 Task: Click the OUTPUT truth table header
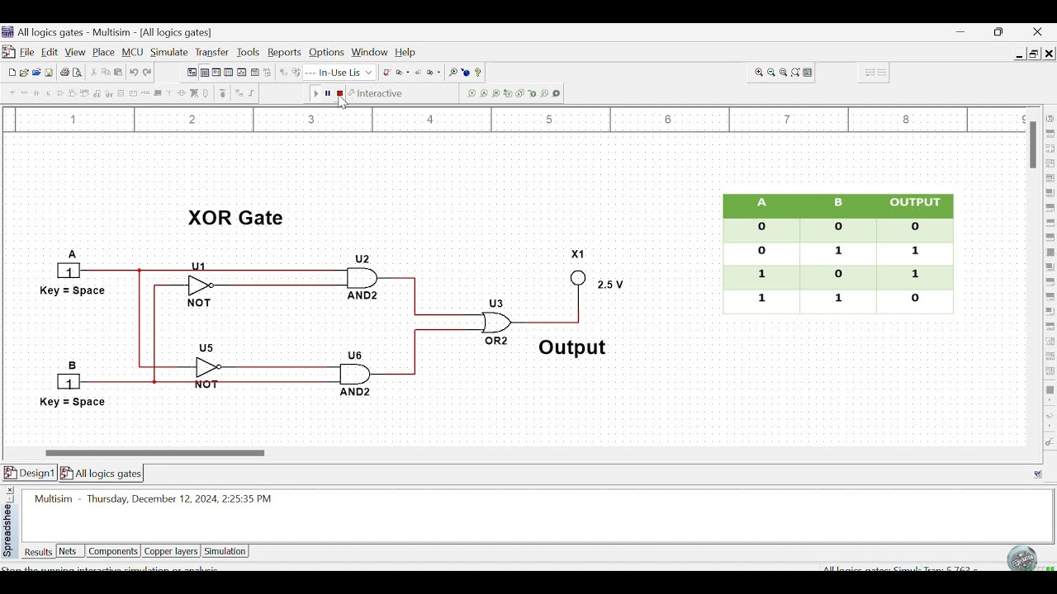coord(915,202)
